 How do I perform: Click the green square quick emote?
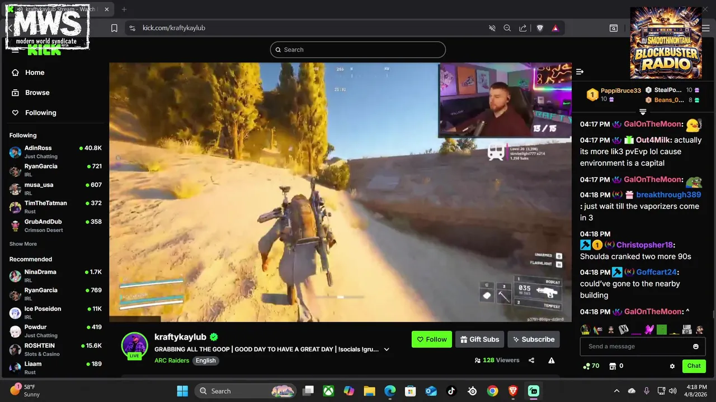pyautogui.click(x=662, y=330)
